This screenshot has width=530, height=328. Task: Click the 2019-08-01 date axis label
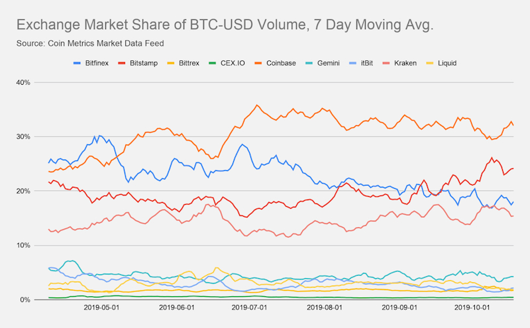tap(325, 307)
